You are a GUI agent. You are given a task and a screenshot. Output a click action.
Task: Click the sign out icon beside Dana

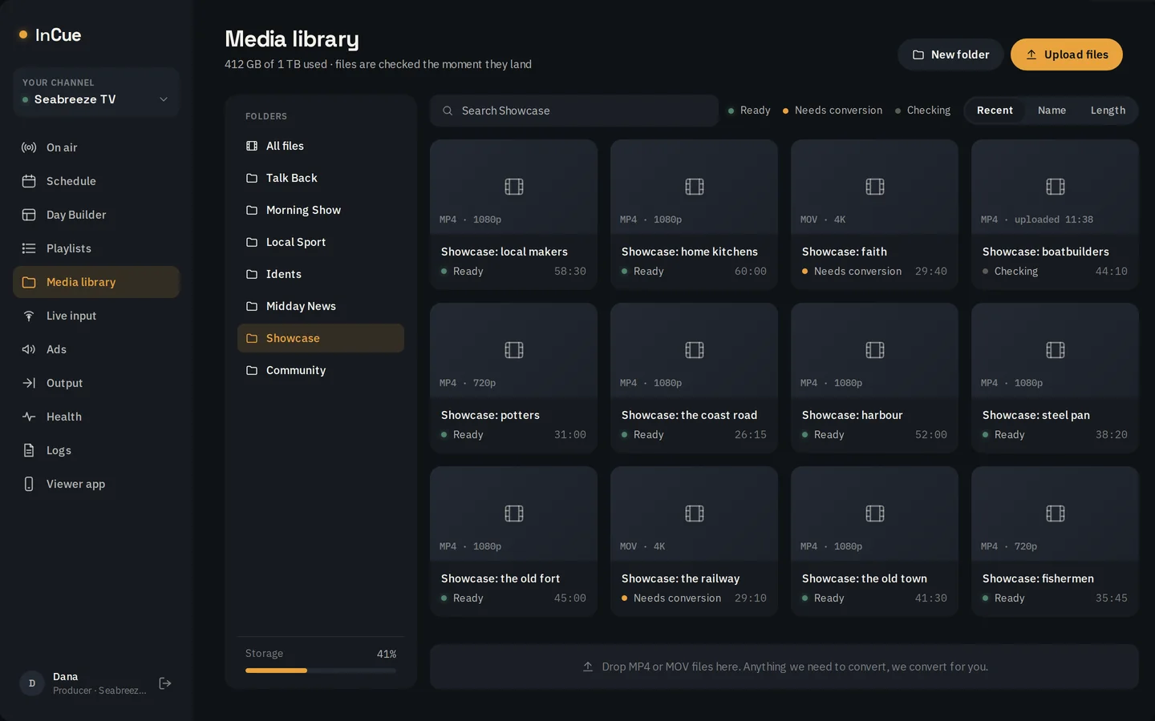[x=165, y=683]
